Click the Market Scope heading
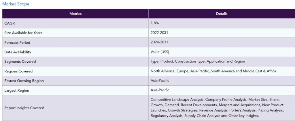The width and height of the screenshot is (295, 121). click(16, 4)
